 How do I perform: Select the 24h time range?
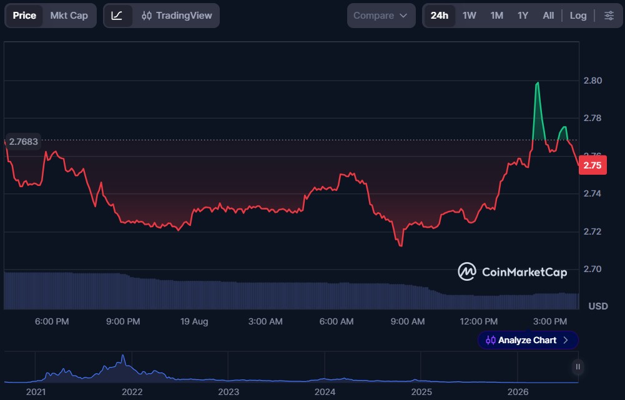[x=440, y=16]
